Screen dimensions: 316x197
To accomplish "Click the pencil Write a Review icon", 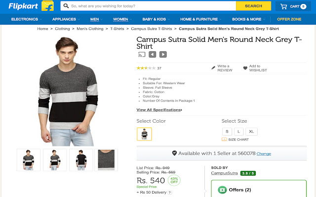I will point(213,68).
